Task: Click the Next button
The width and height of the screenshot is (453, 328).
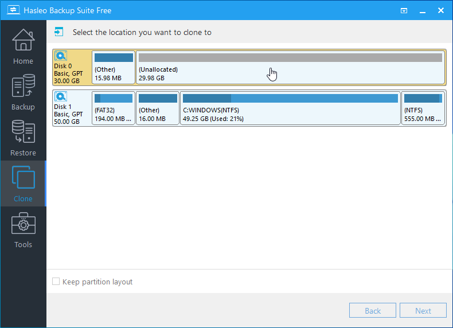Action: click(x=423, y=310)
